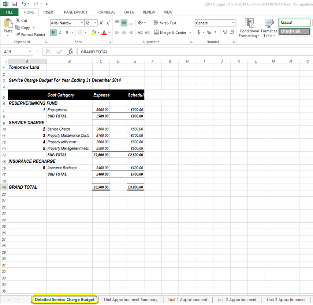The height and width of the screenshot is (305, 313).
Task: Toggle italic formatting
Action: click(60, 32)
